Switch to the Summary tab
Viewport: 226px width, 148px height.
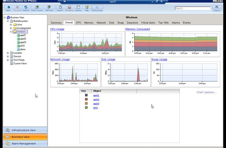click(x=56, y=23)
